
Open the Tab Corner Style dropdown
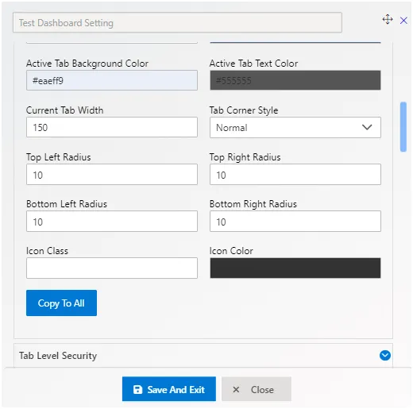tap(295, 128)
